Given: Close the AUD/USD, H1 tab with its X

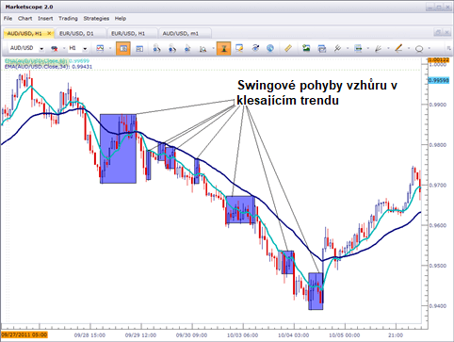Looking at the screenshot, I should point(49,33).
